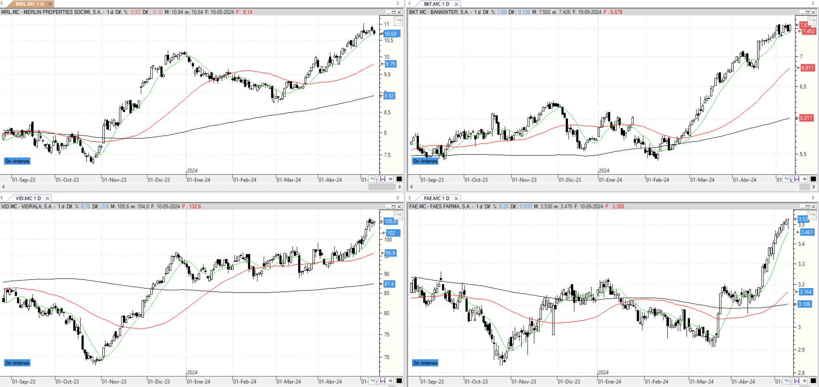This screenshot has width=819, height=387.
Task: Click the 8,92 moving average label
Action: coord(389,96)
